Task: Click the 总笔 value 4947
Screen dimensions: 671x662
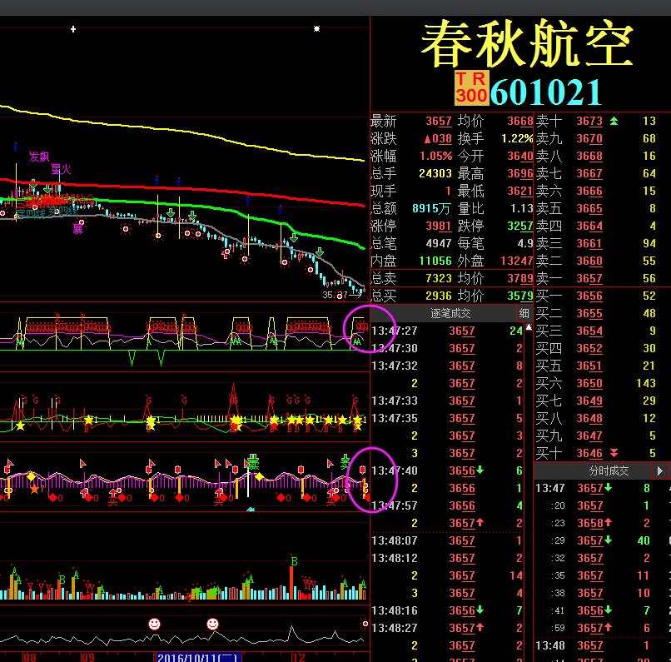Action: click(439, 243)
